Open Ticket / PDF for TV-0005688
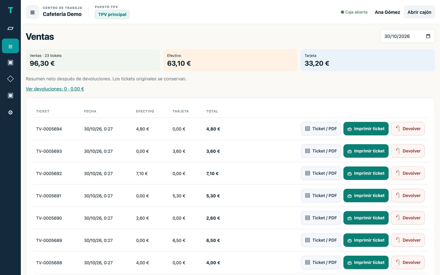This screenshot has height=275, width=440. (x=321, y=262)
